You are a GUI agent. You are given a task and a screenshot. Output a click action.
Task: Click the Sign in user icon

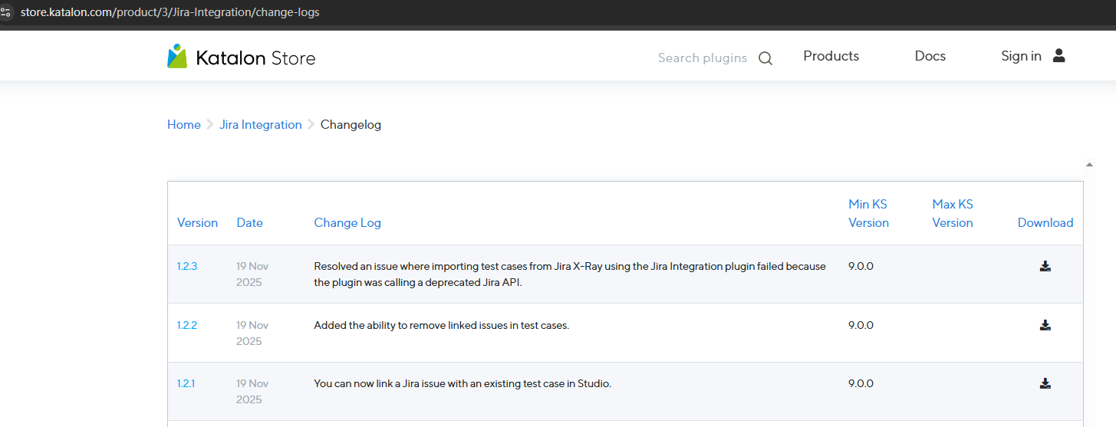pos(1059,55)
